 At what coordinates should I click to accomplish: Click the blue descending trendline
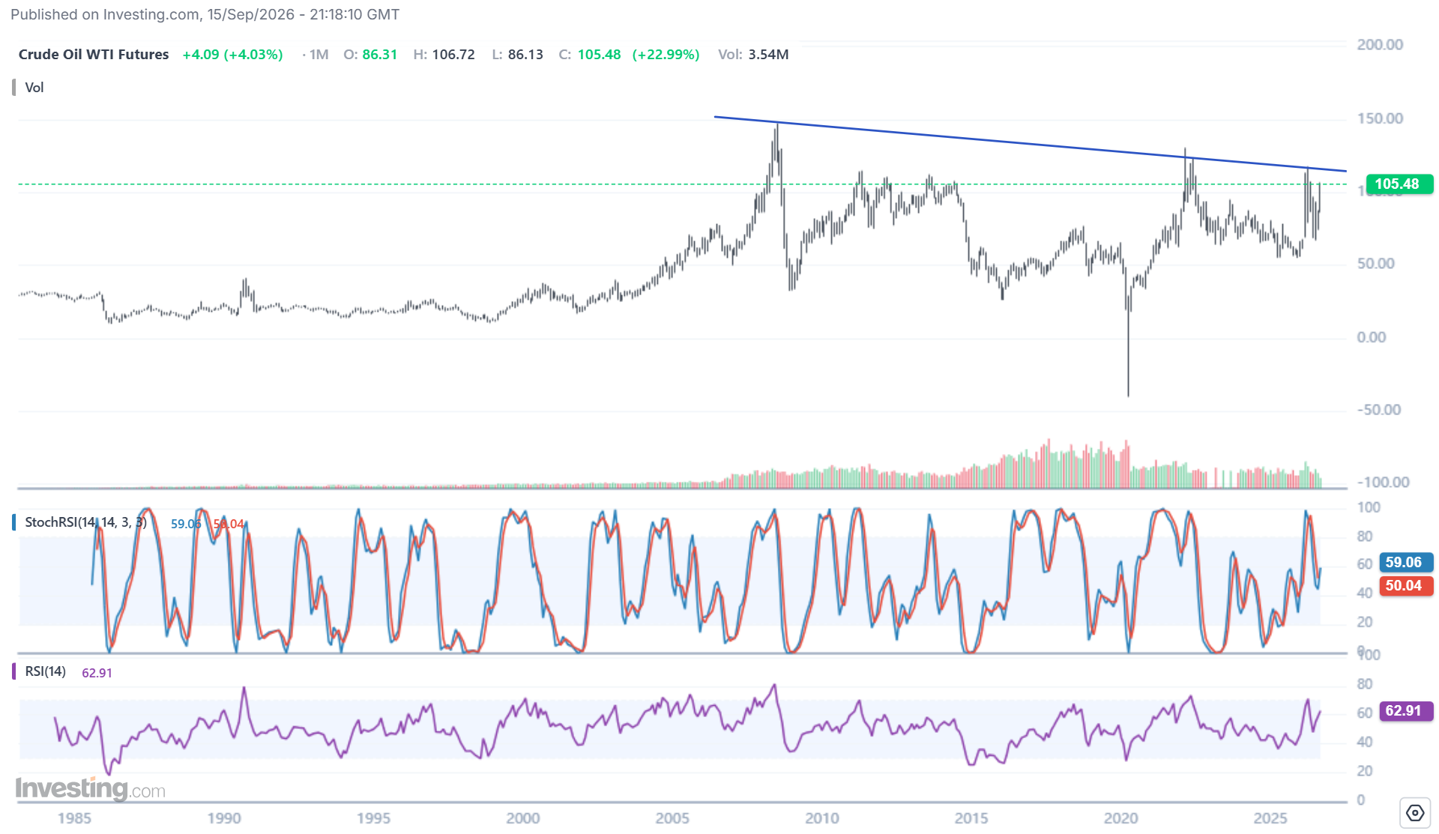click(1031, 144)
